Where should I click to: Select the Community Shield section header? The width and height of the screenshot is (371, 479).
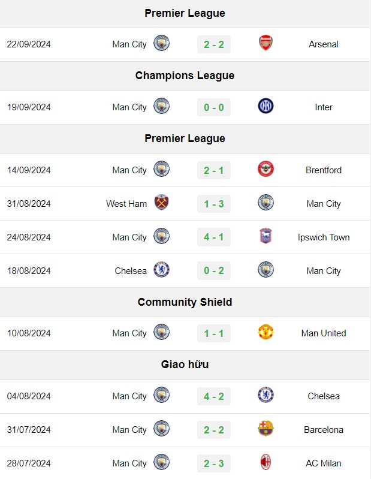(x=185, y=302)
